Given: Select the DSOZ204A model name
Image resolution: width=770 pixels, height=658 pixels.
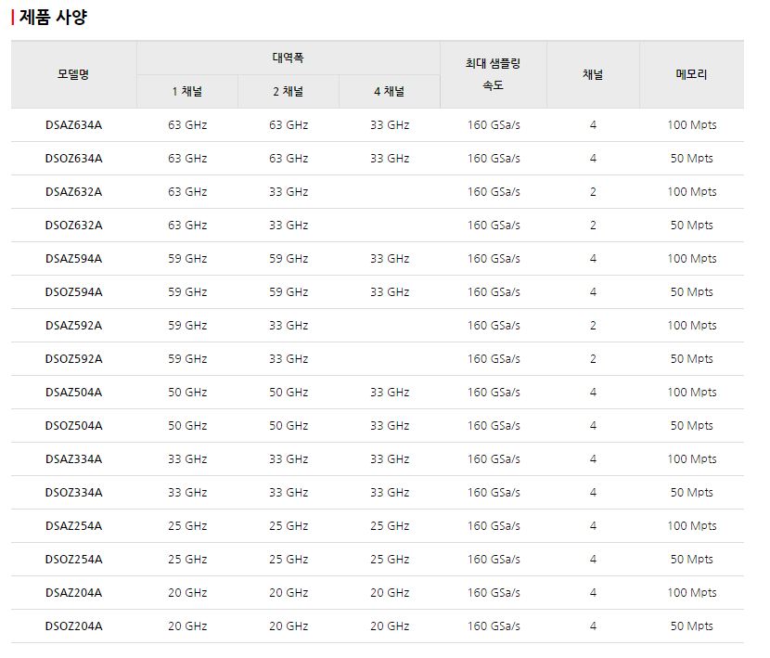Looking at the screenshot, I should 73,626.
